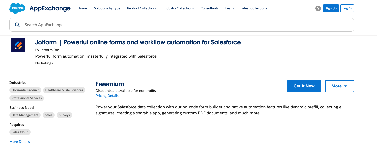Click the Sign Up button

pyautogui.click(x=331, y=8)
